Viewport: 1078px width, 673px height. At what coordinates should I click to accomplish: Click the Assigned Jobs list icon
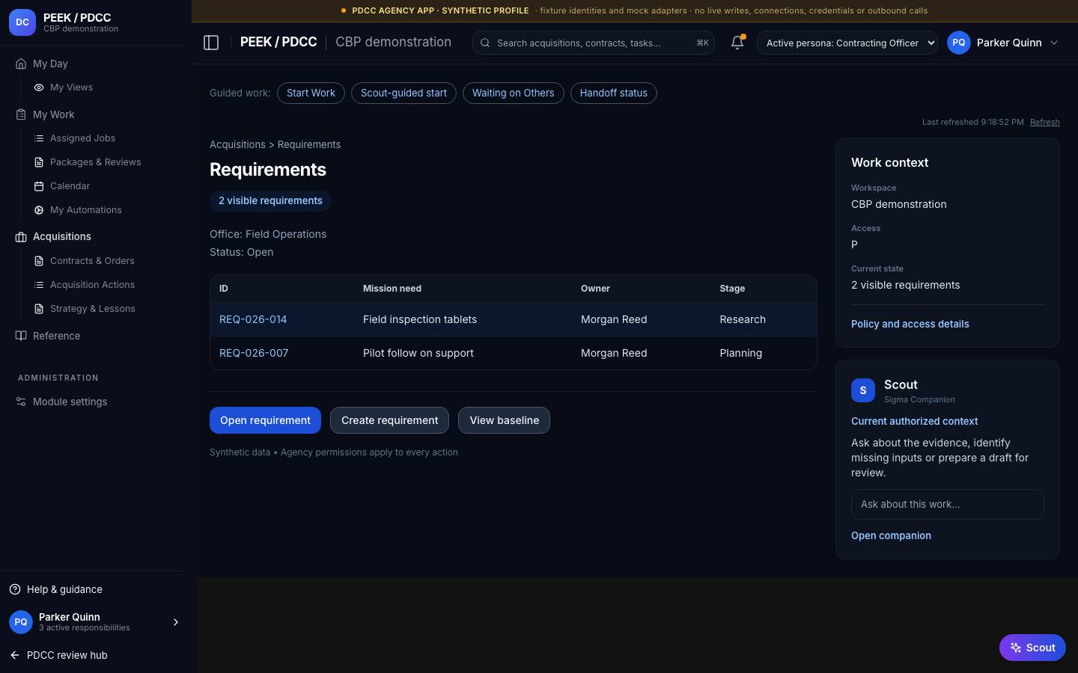tap(39, 138)
